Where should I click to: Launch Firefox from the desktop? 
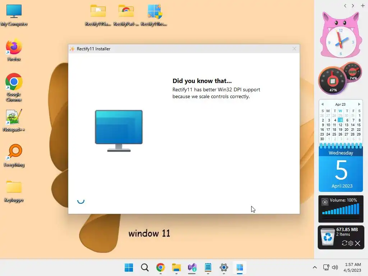[x=14, y=50]
